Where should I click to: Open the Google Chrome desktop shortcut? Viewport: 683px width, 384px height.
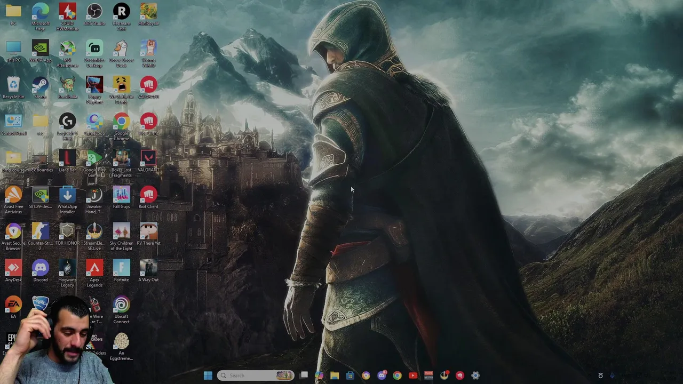(x=121, y=126)
